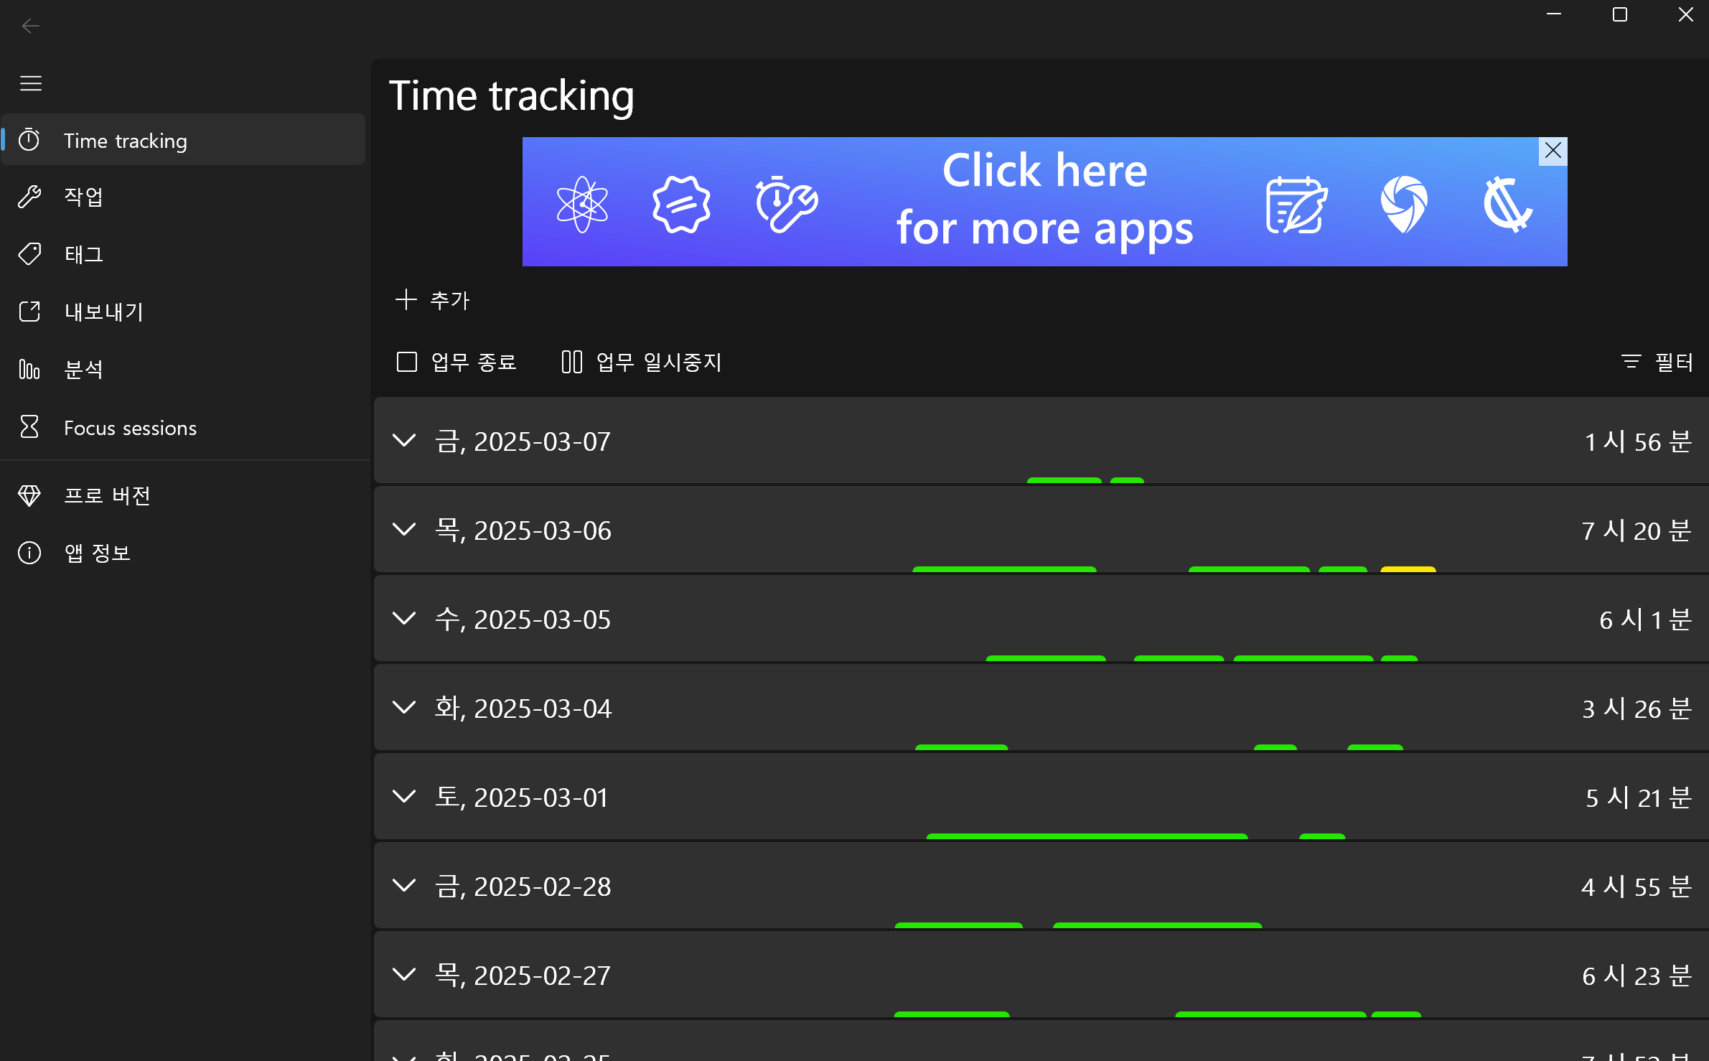The width and height of the screenshot is (1709, 1061).
Task: Open the 필터 filter options
Action: pyautogui.click(x=1657, y=362)
